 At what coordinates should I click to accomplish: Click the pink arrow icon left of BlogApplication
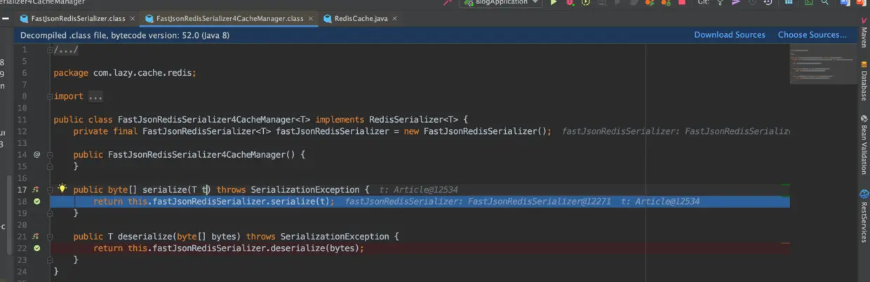click(447, 3)
